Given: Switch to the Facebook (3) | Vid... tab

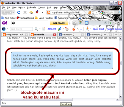Looking at the screenshot, I should pyautogui.click(x=99, y=35).
